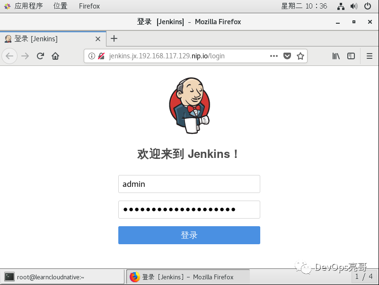Go to the Firefox home page
This screenshot has width=379, height=285.
click(x=55, y=56)
